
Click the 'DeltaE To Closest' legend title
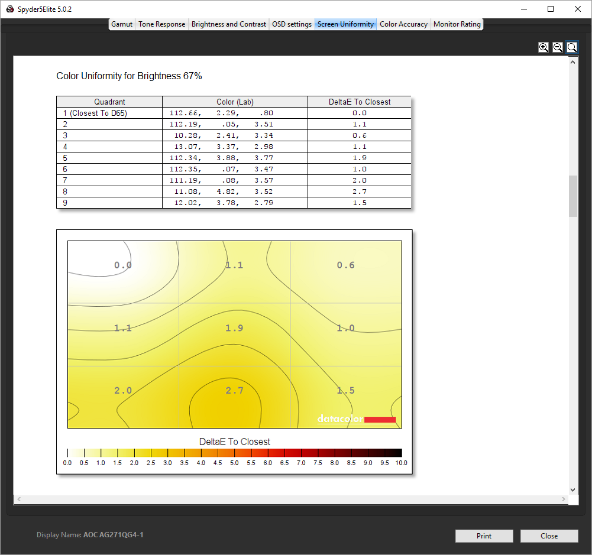[234, 442]
